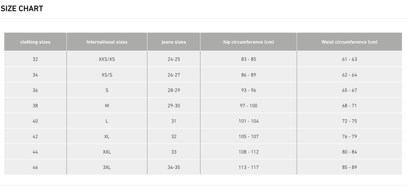Select the International sizes column header

[x=107, y=42]
